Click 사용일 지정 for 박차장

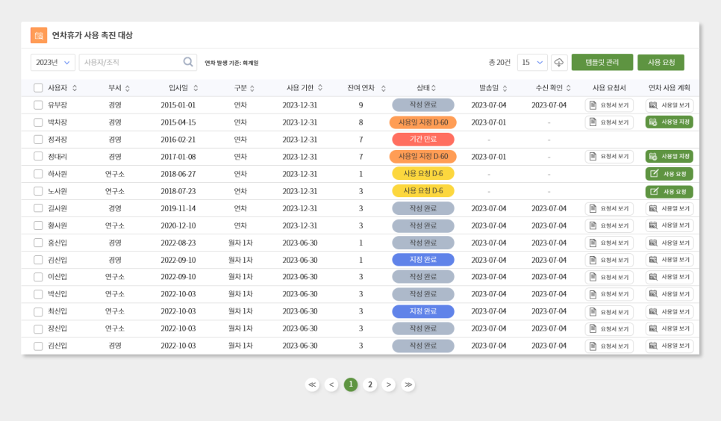[x=669, y=122]
